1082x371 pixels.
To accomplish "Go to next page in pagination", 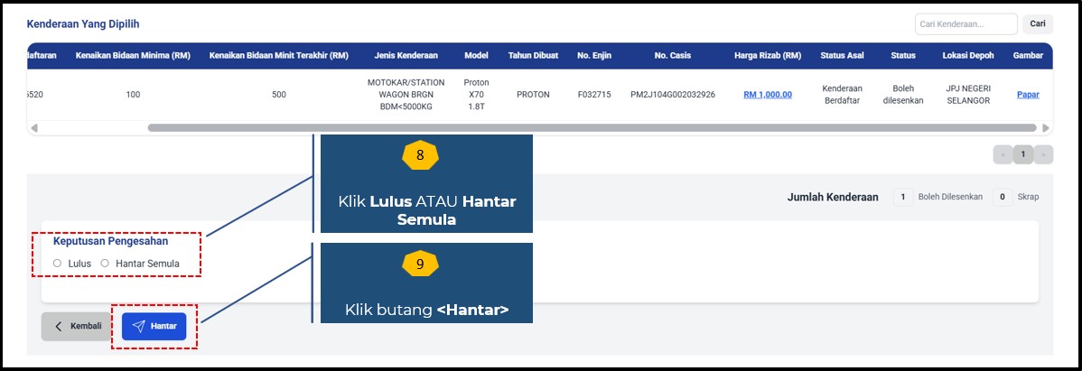I will click(1045, 154).
